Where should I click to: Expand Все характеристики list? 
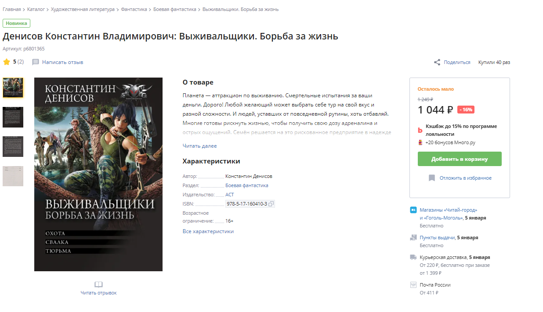point(208,231)
